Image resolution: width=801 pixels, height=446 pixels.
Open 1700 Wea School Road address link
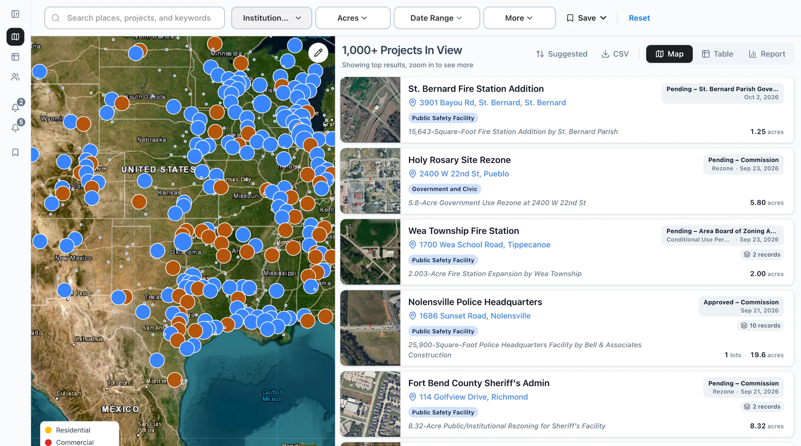(485, 245)
